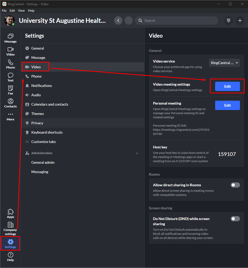Screen dimensions: 248x268
Task: Open the Fax section in sidebar
Action: tap(10, 90)
